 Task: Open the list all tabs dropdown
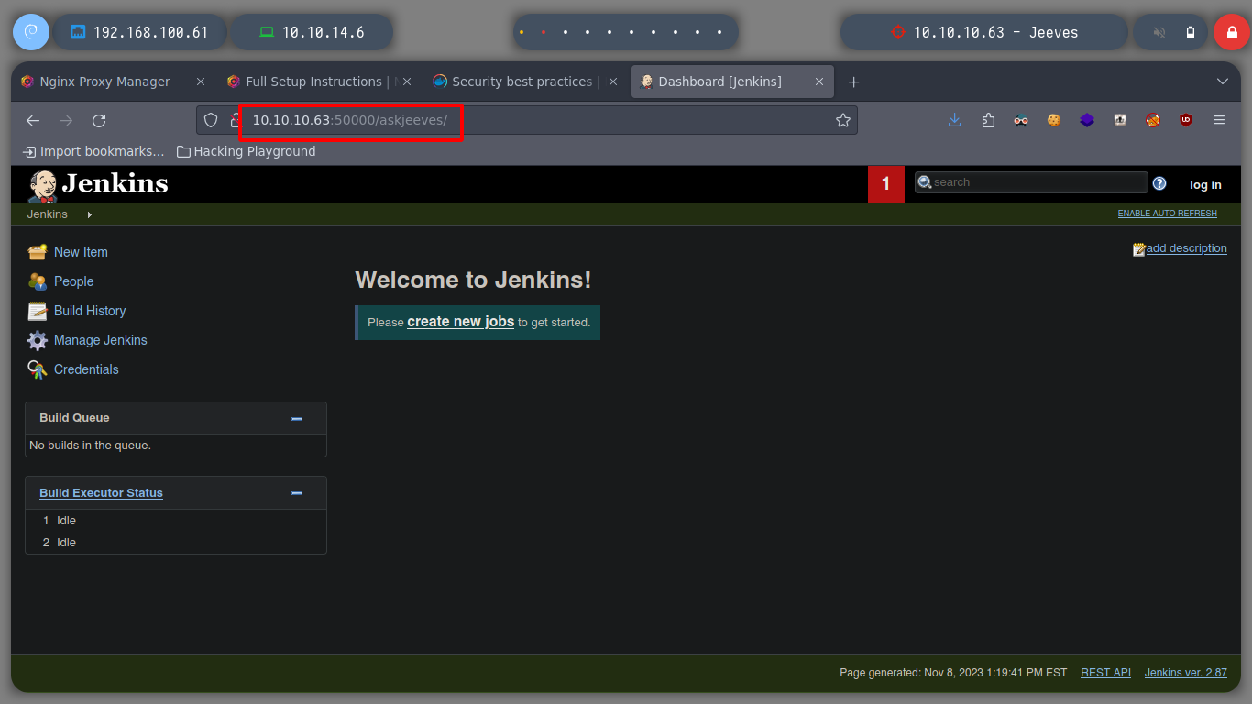pos(1222,82)
